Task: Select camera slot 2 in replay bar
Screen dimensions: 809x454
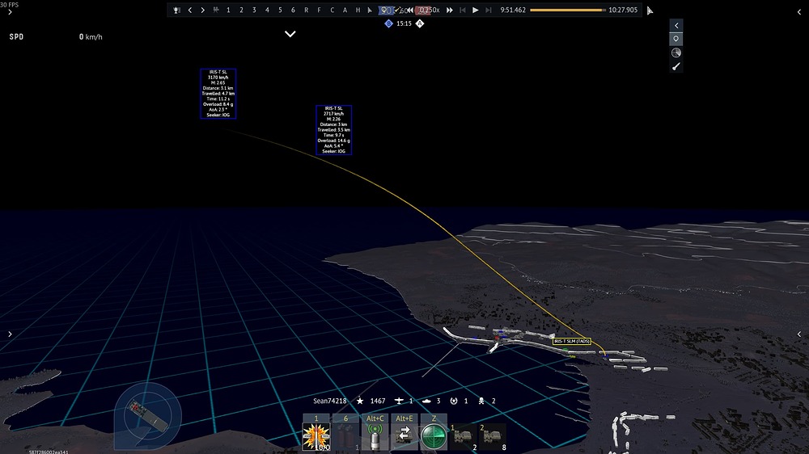Action: click(241, 10)
